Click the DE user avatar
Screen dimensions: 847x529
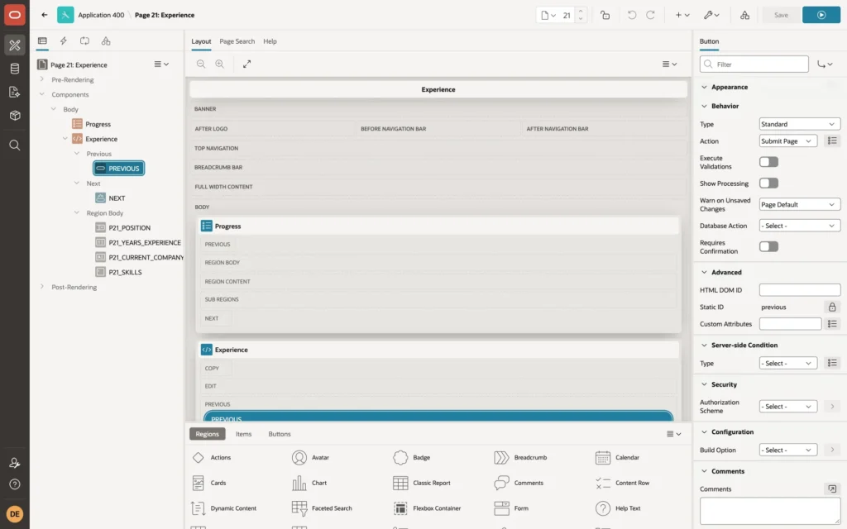pos(15,514)
